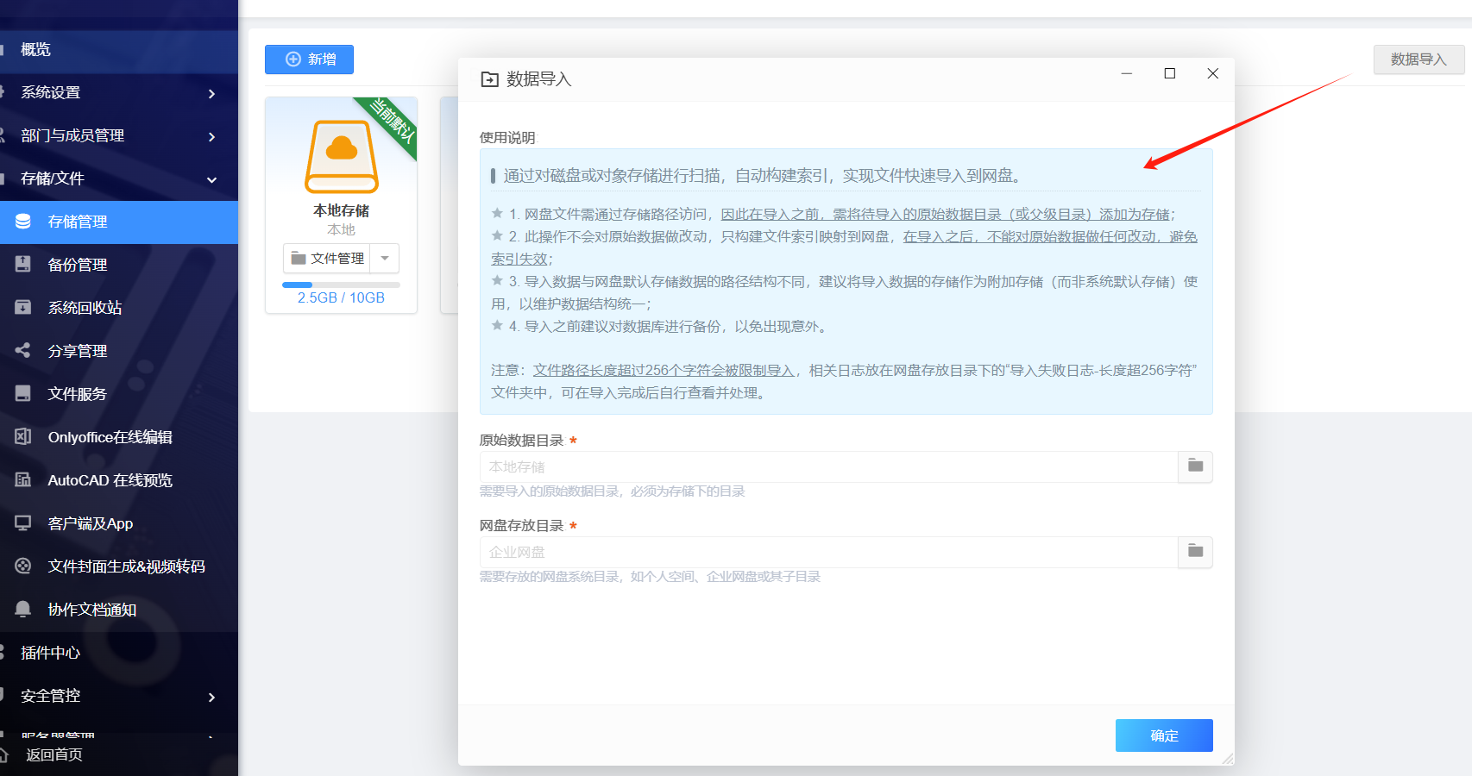
Task: Expand the 部门与成员管理 chevron
Action: pyautogui.click(x=211, y=136)
